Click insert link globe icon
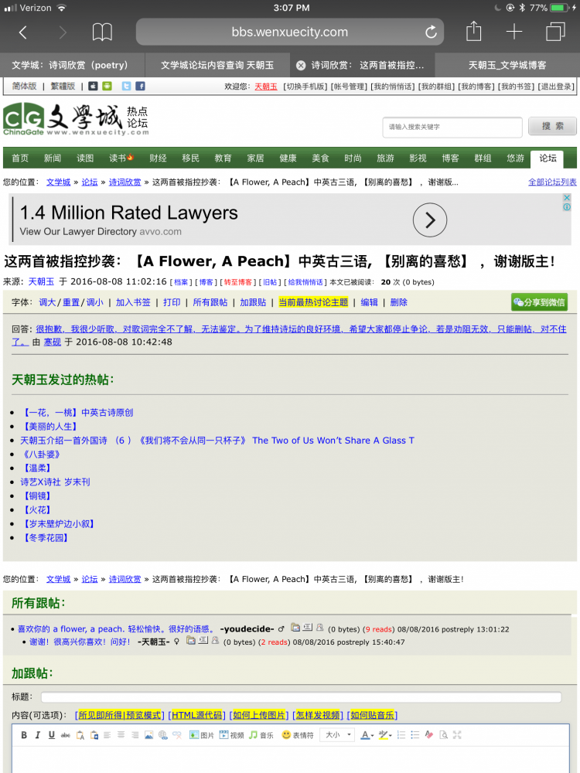This screenshot has height=773, width=580. (162, 735)
